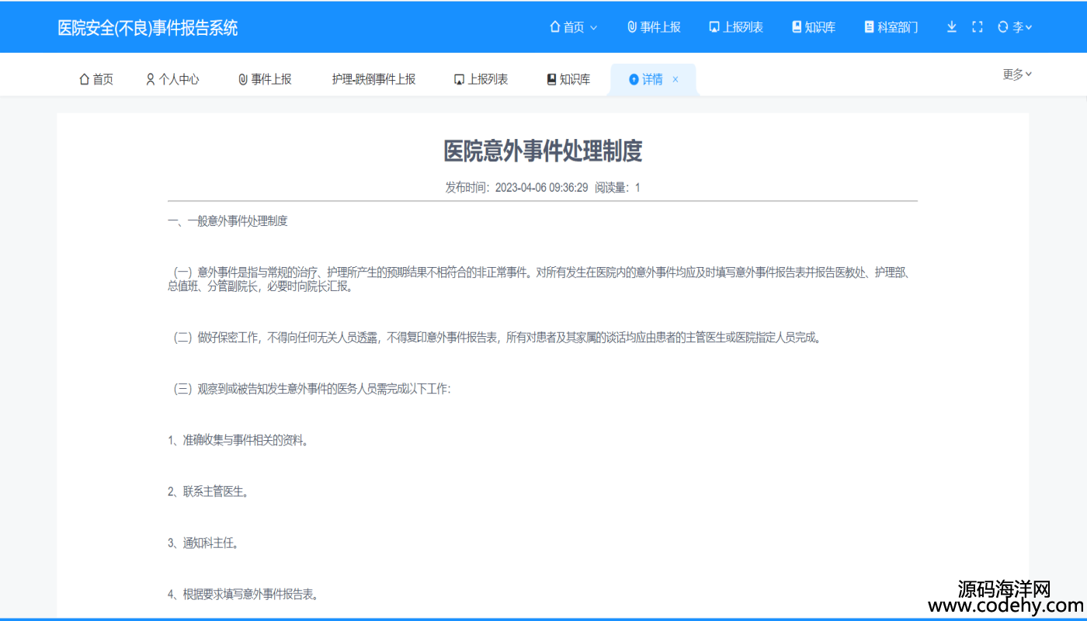Click the 科室部门 icon in header

coord(869,27)
